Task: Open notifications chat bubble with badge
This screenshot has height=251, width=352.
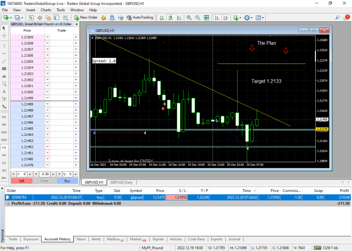Action: coord(346,17)
